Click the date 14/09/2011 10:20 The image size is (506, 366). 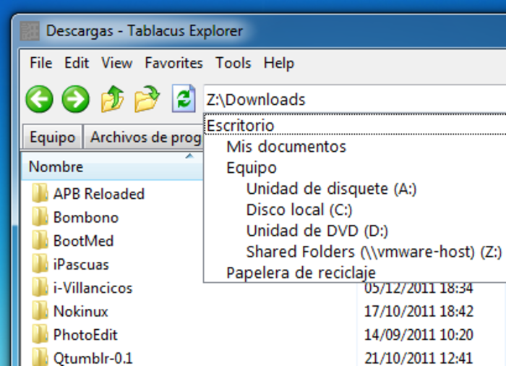tap(419, 335)
